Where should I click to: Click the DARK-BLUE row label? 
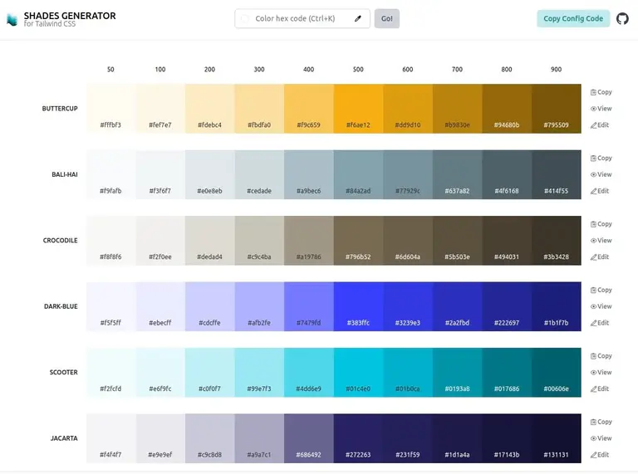tap(61, 306)
